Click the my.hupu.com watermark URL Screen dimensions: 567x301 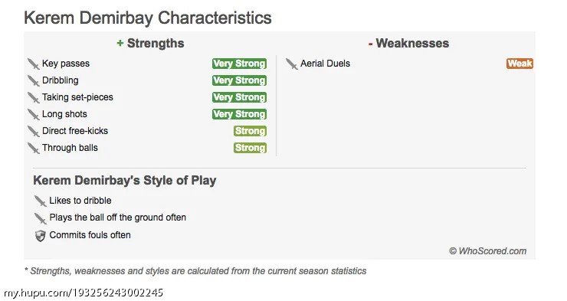pos(84,293)
